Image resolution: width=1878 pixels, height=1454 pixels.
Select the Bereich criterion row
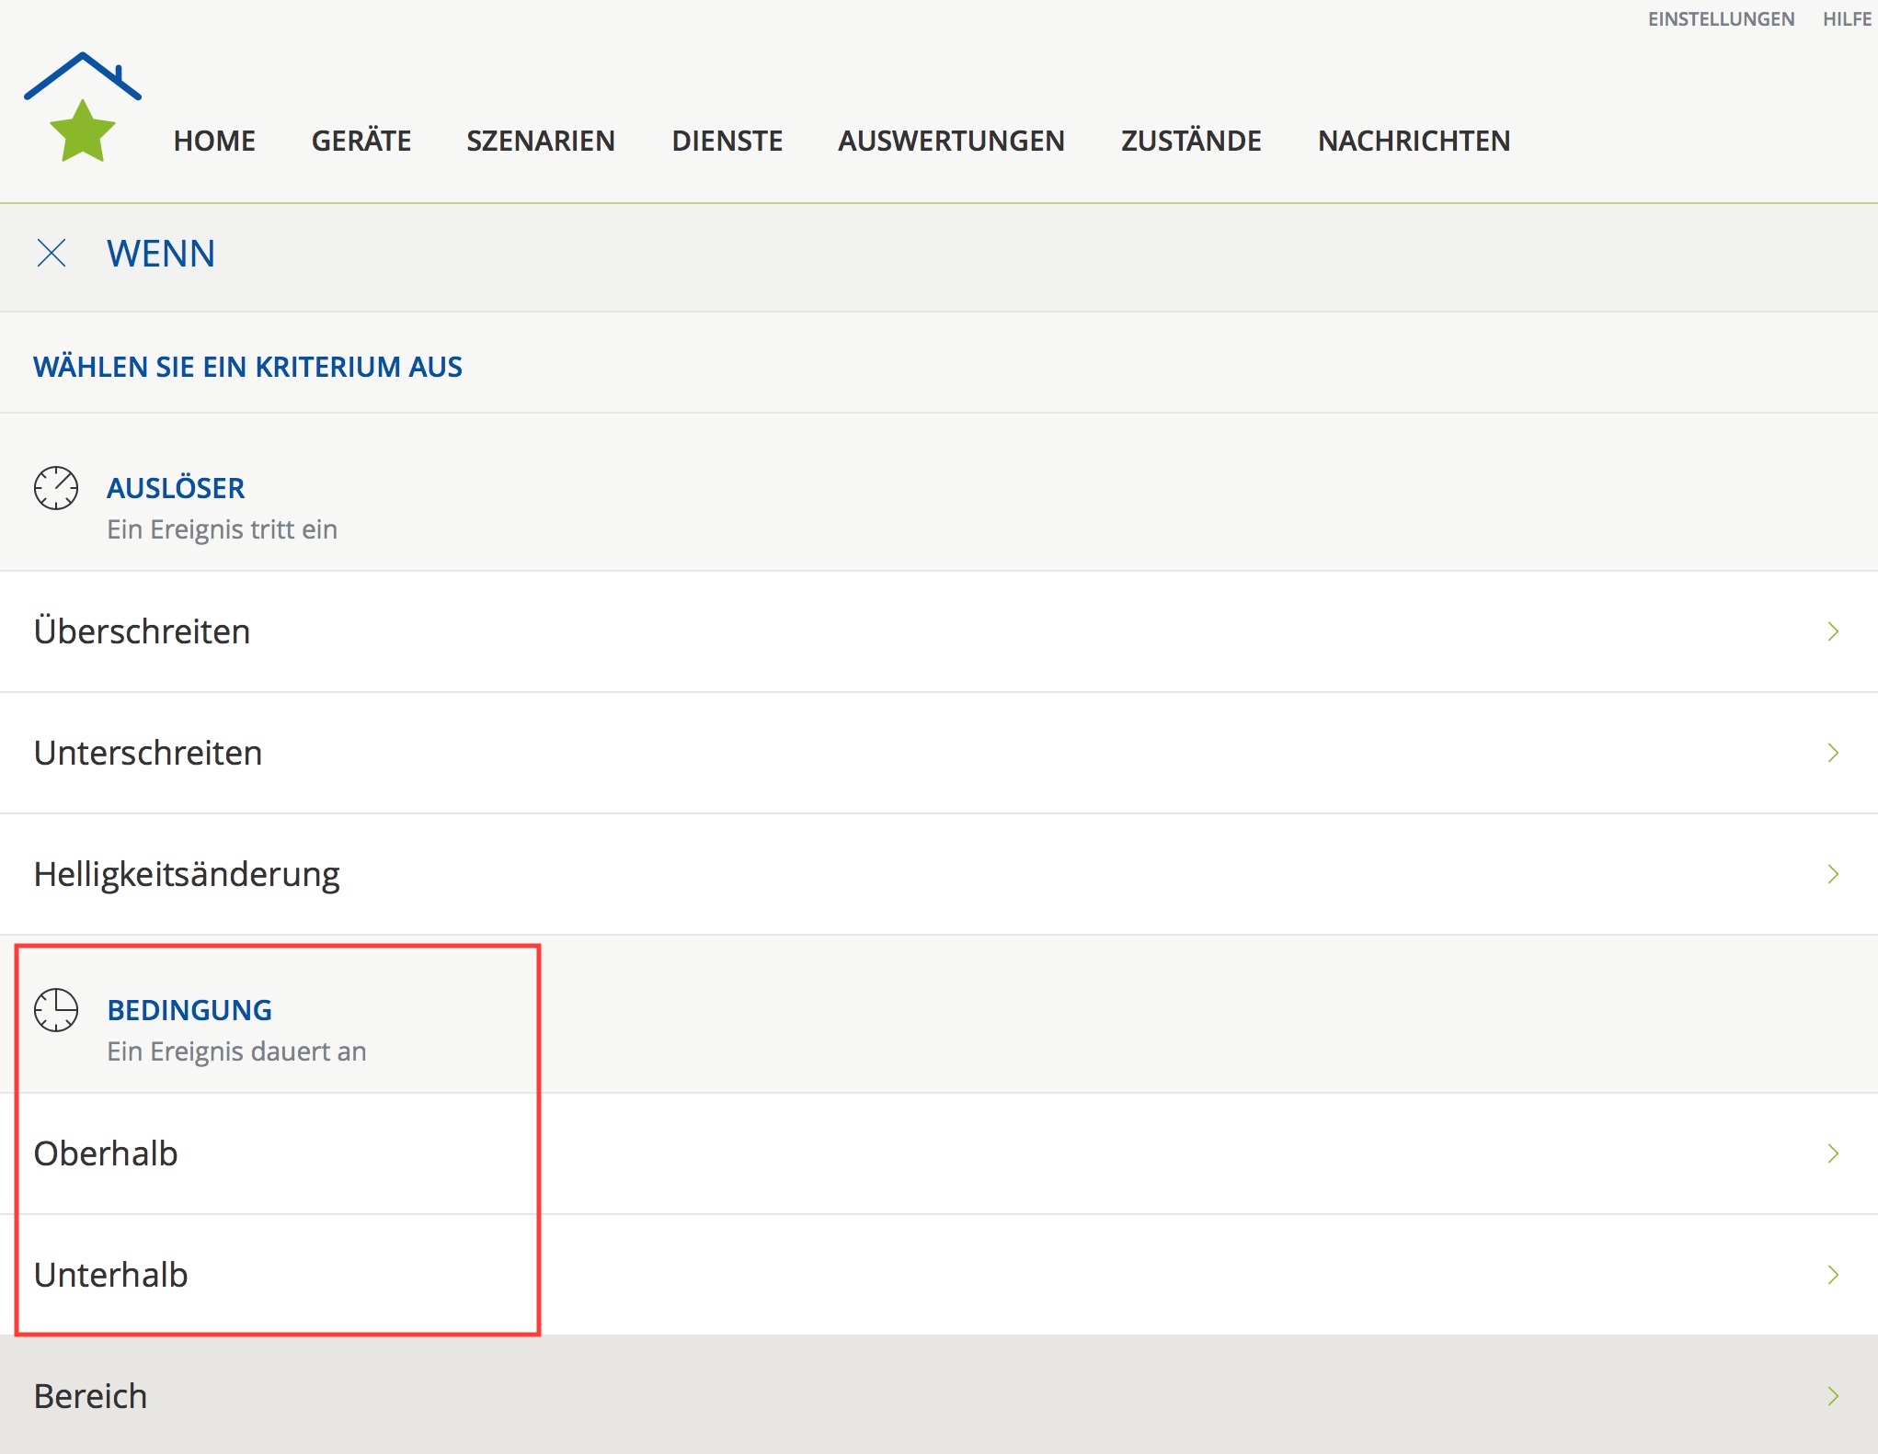click(90, 1396)
